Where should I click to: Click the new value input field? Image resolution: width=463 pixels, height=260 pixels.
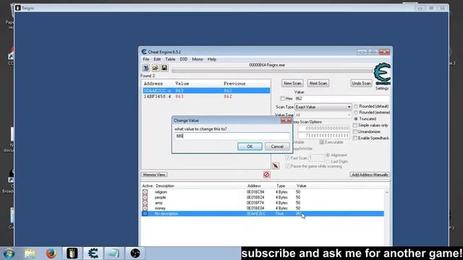click(232, 136)
